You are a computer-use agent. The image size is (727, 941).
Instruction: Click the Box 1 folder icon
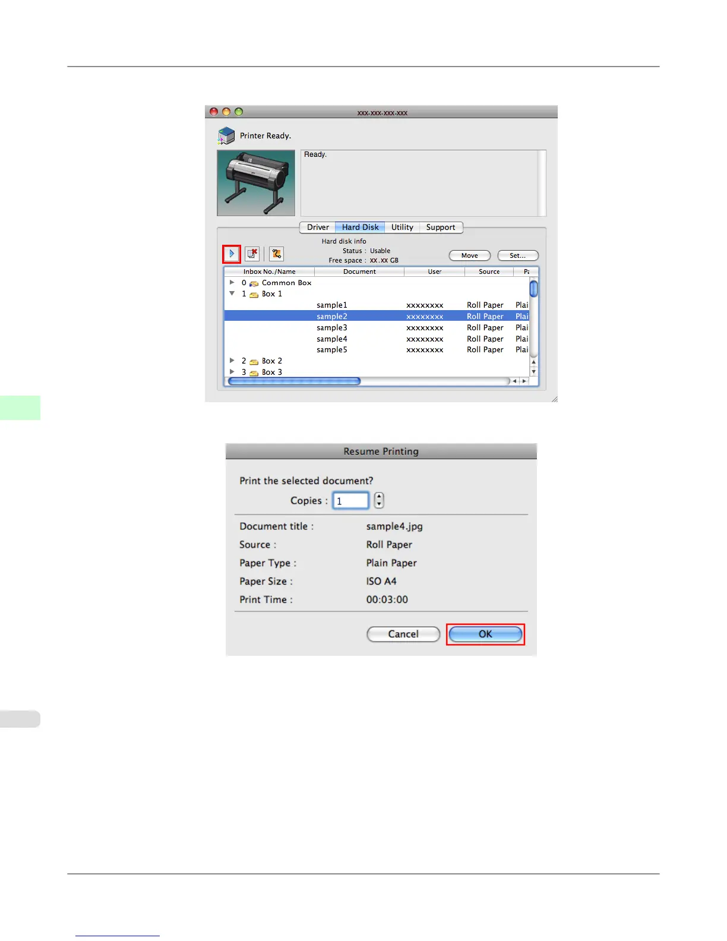click(254, 294)
